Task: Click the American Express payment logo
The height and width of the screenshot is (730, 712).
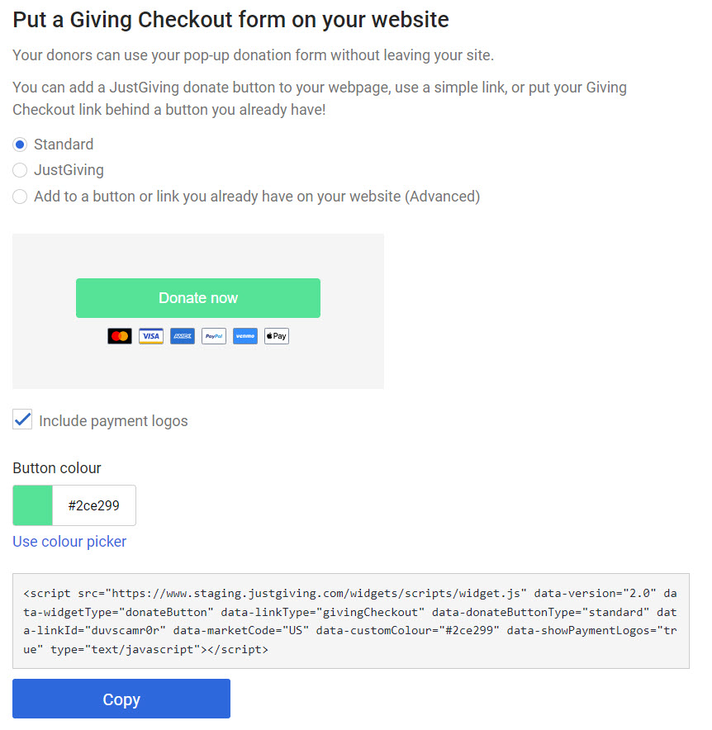Action: (x=182, y=336)
